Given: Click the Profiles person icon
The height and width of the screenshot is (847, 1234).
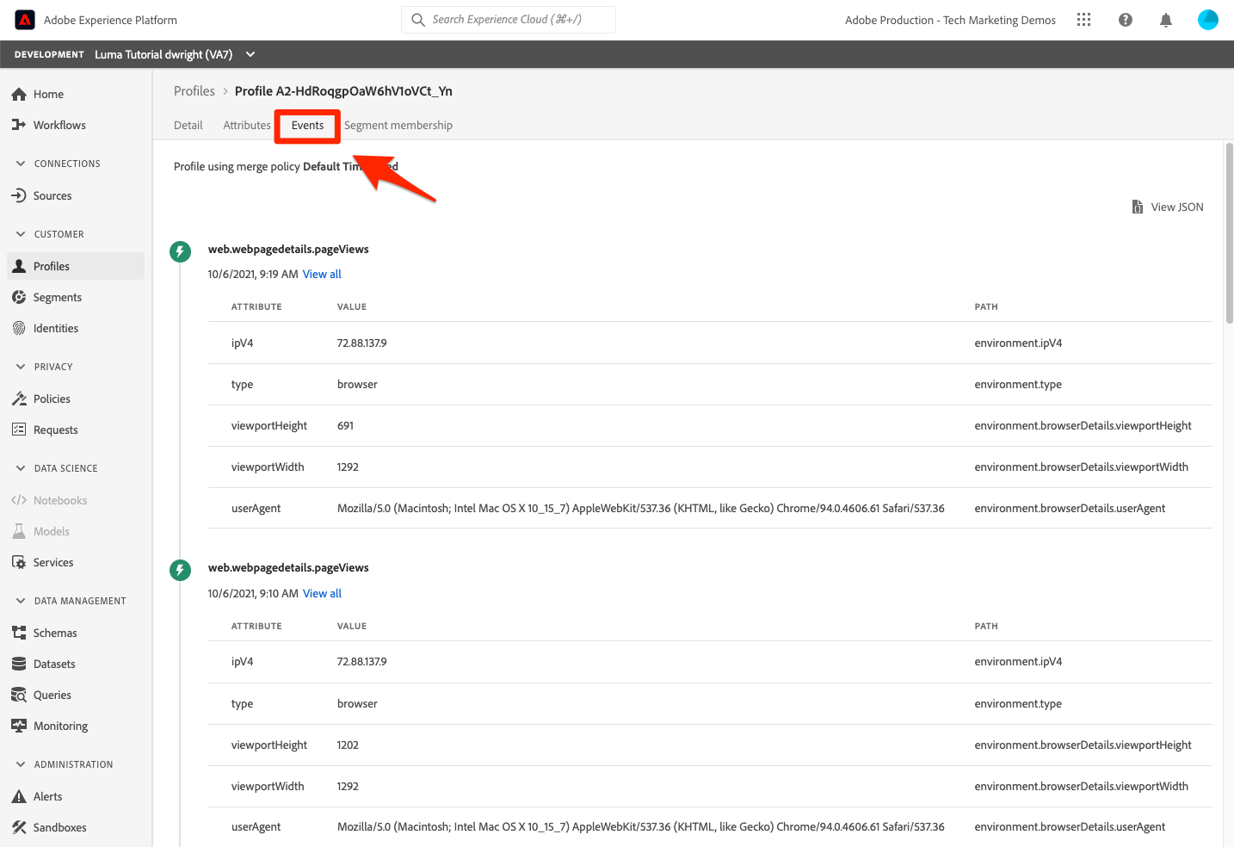Looking at the screenshot, I should [19, 266].
